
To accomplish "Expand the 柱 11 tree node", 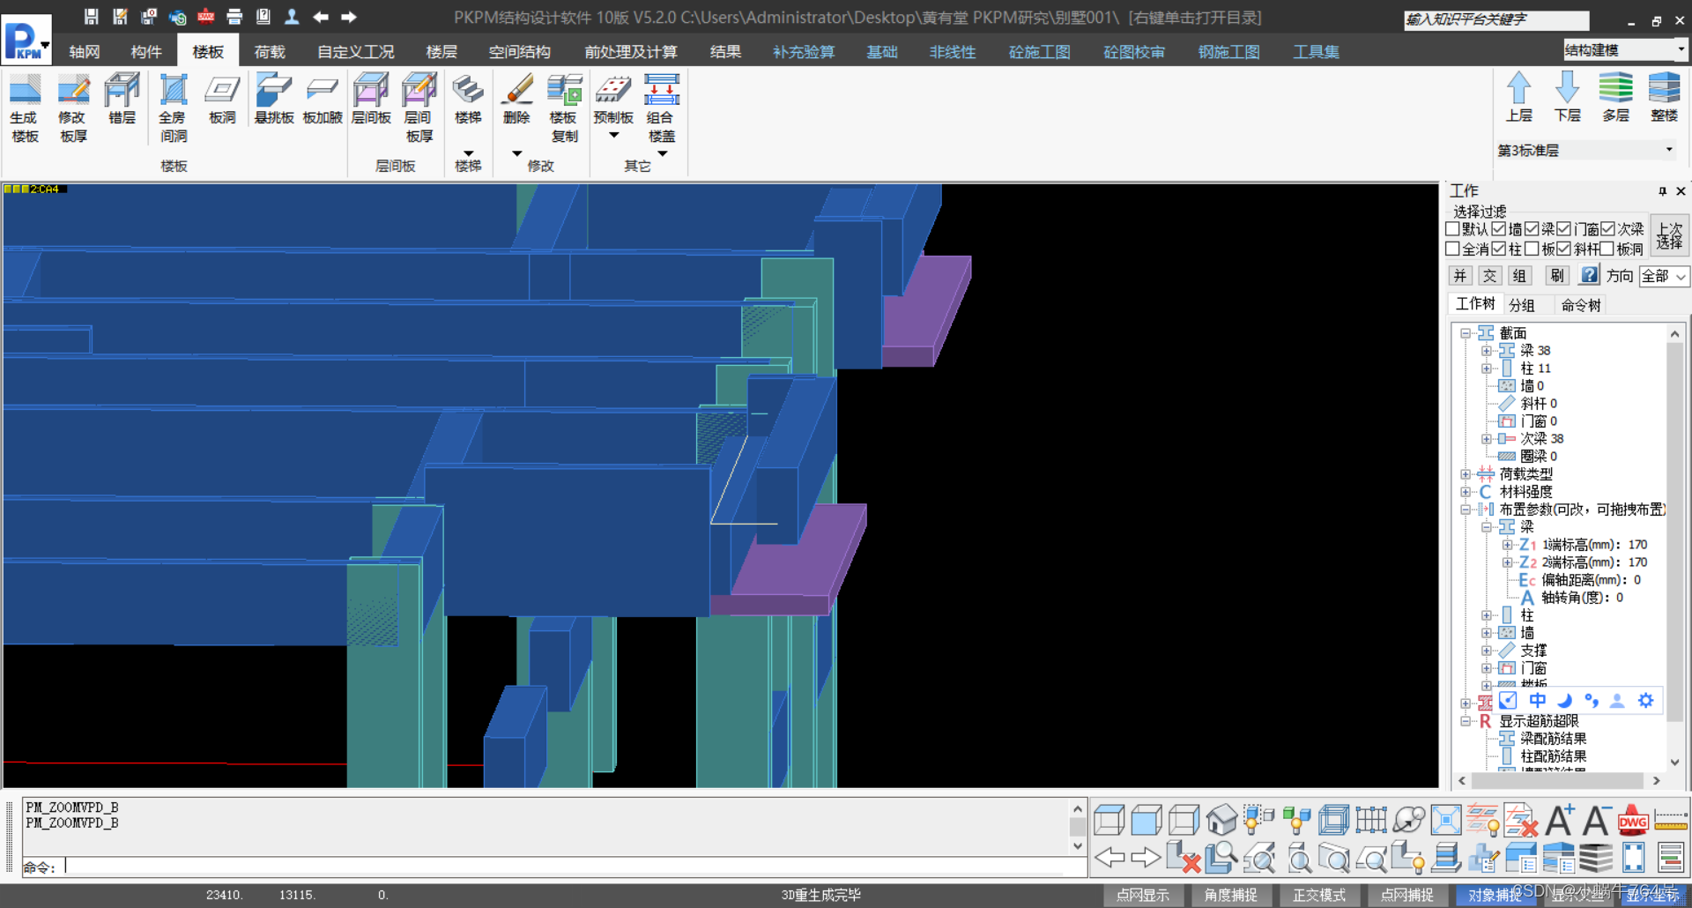I will (1487, 368).
